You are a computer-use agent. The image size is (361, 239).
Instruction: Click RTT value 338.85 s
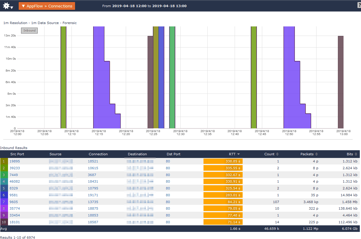pyautogui.click(x=233, y=161)
